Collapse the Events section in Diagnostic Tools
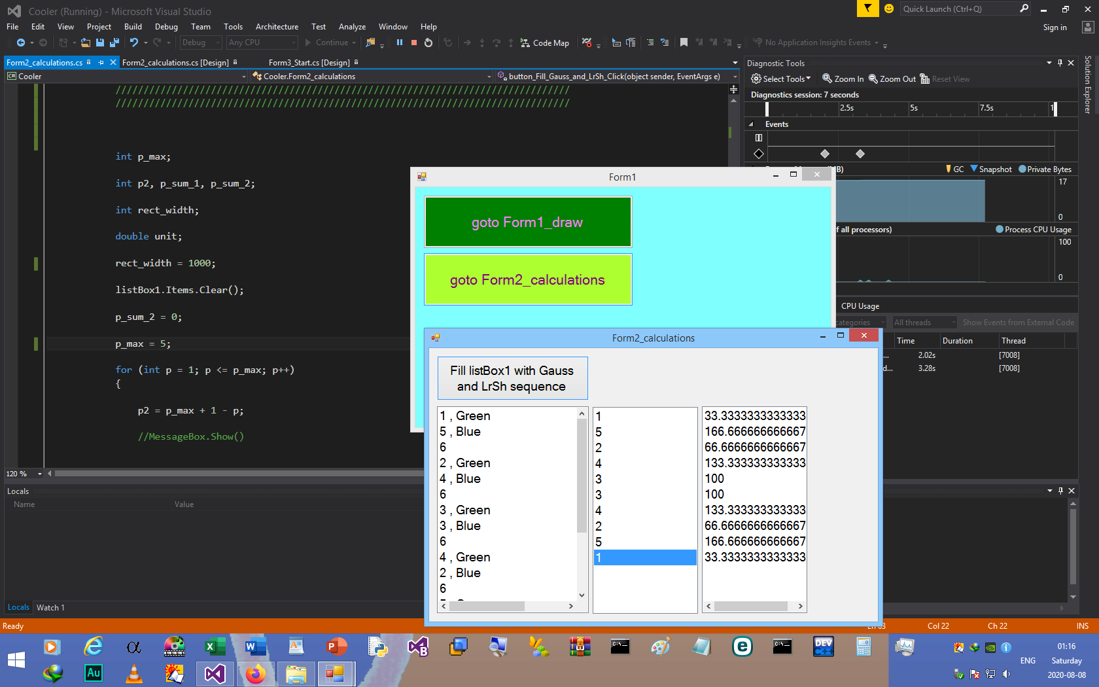 (751, 124)
